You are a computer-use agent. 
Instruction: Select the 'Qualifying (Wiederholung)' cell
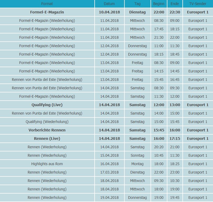click(47, 122)
